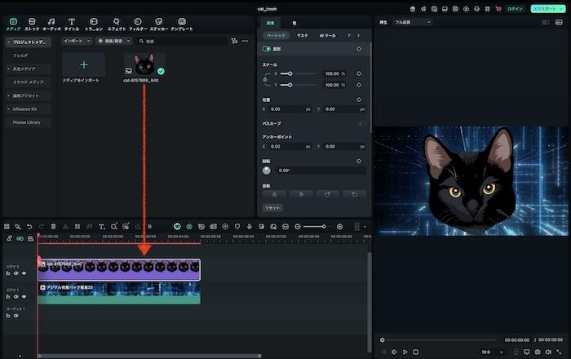Screen dimensions: 571x359
Task: Click the リセット button
Action: point(272,208)
